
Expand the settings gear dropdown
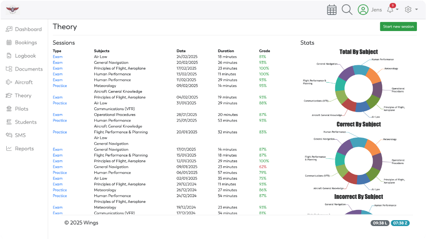click(411, 9)
